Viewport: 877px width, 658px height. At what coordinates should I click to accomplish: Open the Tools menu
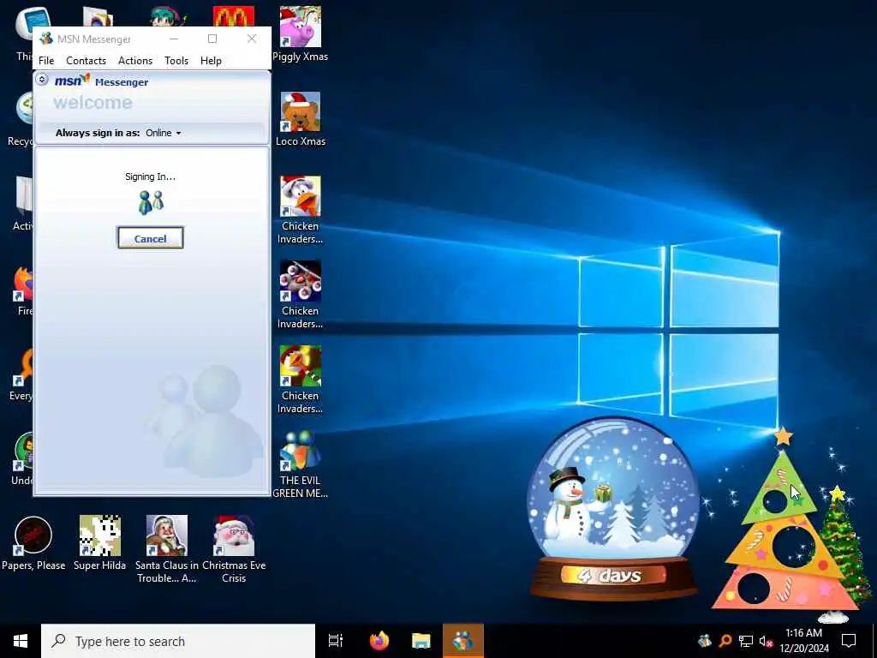pyautogui.click(x=176, y=61)
